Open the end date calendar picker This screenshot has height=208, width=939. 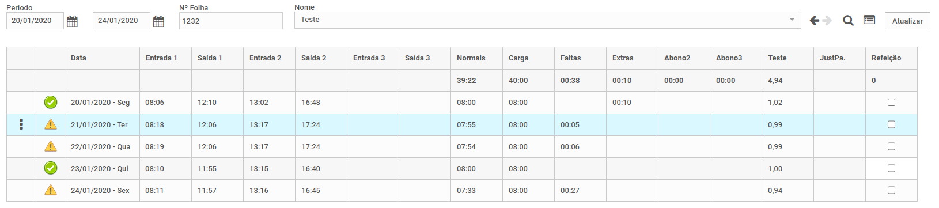[x=158, y=21]
